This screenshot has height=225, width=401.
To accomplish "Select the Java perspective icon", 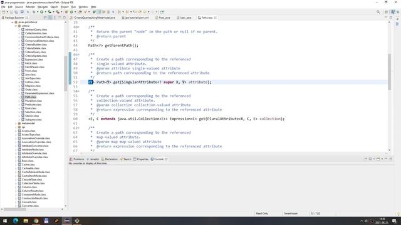I will click(x=393, y=12).
